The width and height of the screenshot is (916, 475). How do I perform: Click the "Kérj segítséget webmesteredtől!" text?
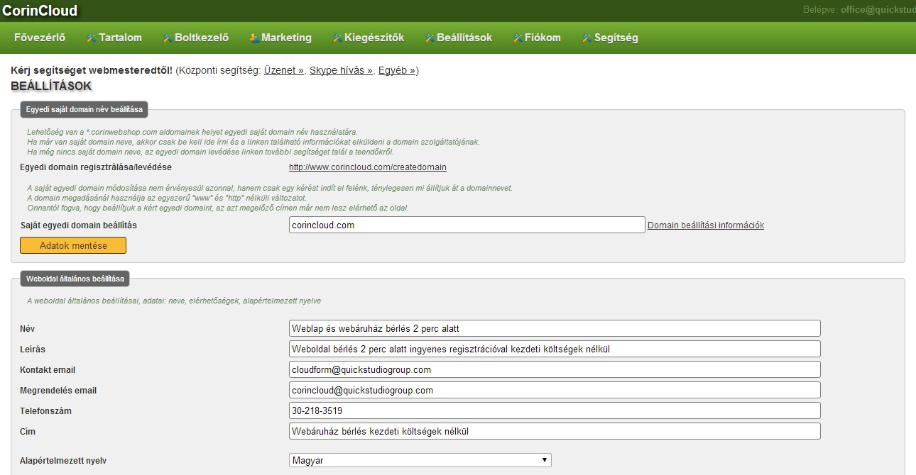92,71
